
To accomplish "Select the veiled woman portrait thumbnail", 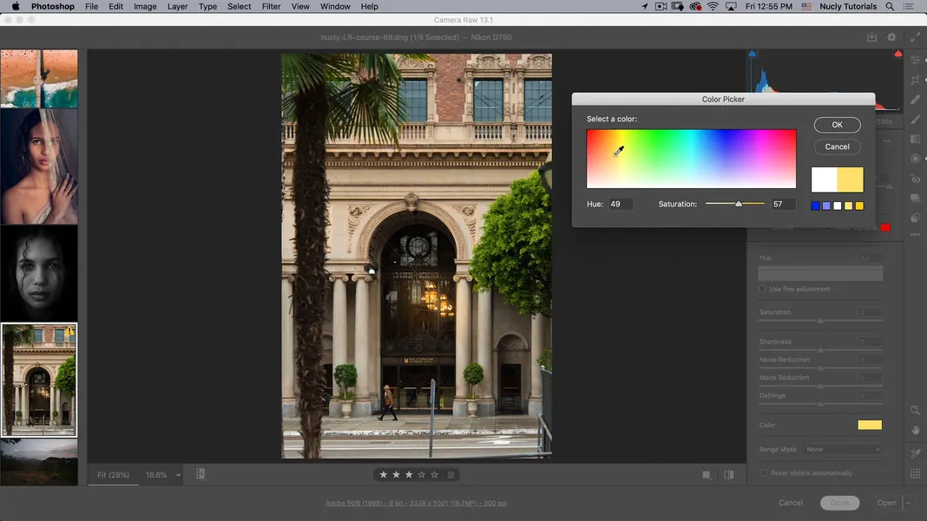I will [x=39, y=166].
